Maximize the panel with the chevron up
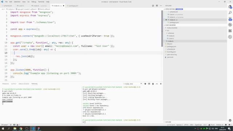This screenshot has width=233, height=131. 157,84
